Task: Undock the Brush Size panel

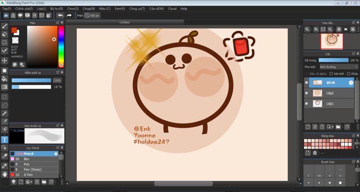Action: 354,161
